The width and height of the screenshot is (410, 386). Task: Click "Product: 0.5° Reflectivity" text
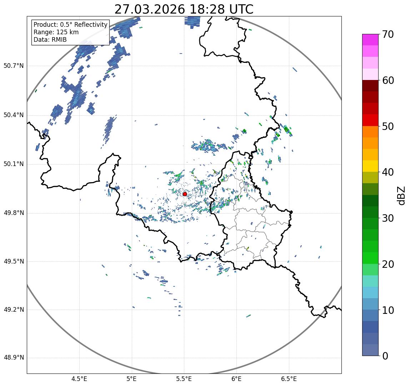click(71, 25)
